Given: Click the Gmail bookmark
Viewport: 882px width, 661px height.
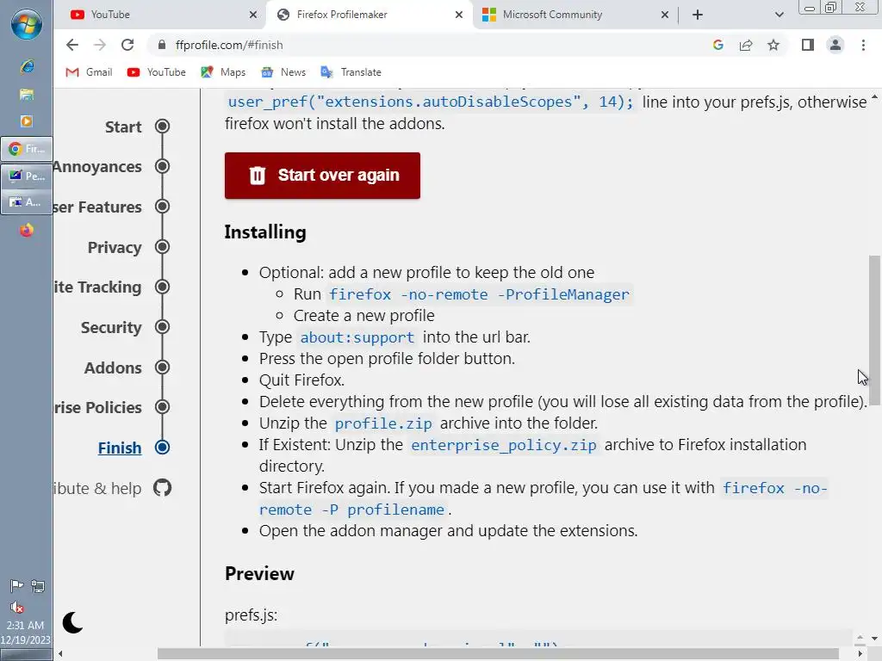Looking at the screenshot, I should [x=90, y=72].
